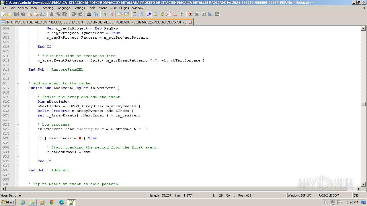Close the current document via the toolbar Close icon
This screenshot has width=367, height=206.
(30, 14)
